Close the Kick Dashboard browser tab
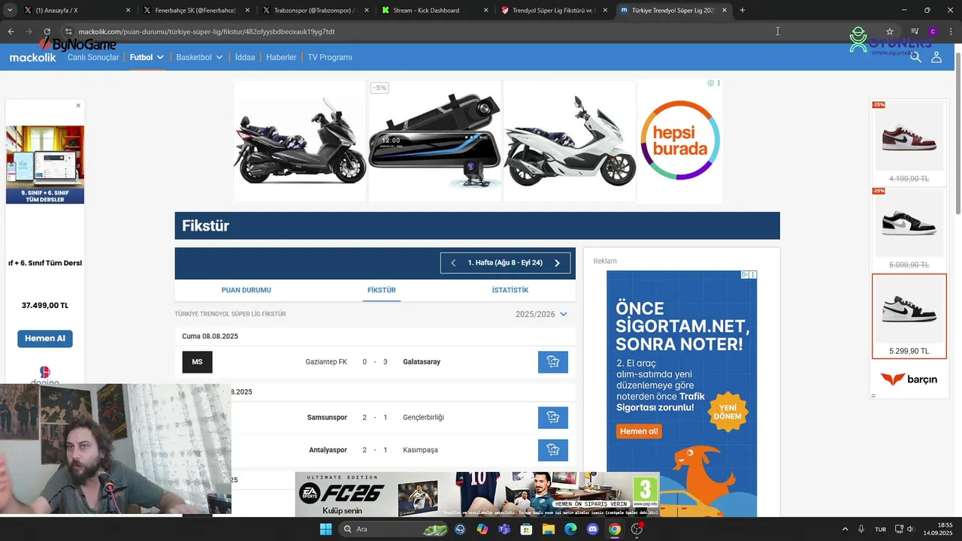Viewport: 962px width, 541px height. 486,11
